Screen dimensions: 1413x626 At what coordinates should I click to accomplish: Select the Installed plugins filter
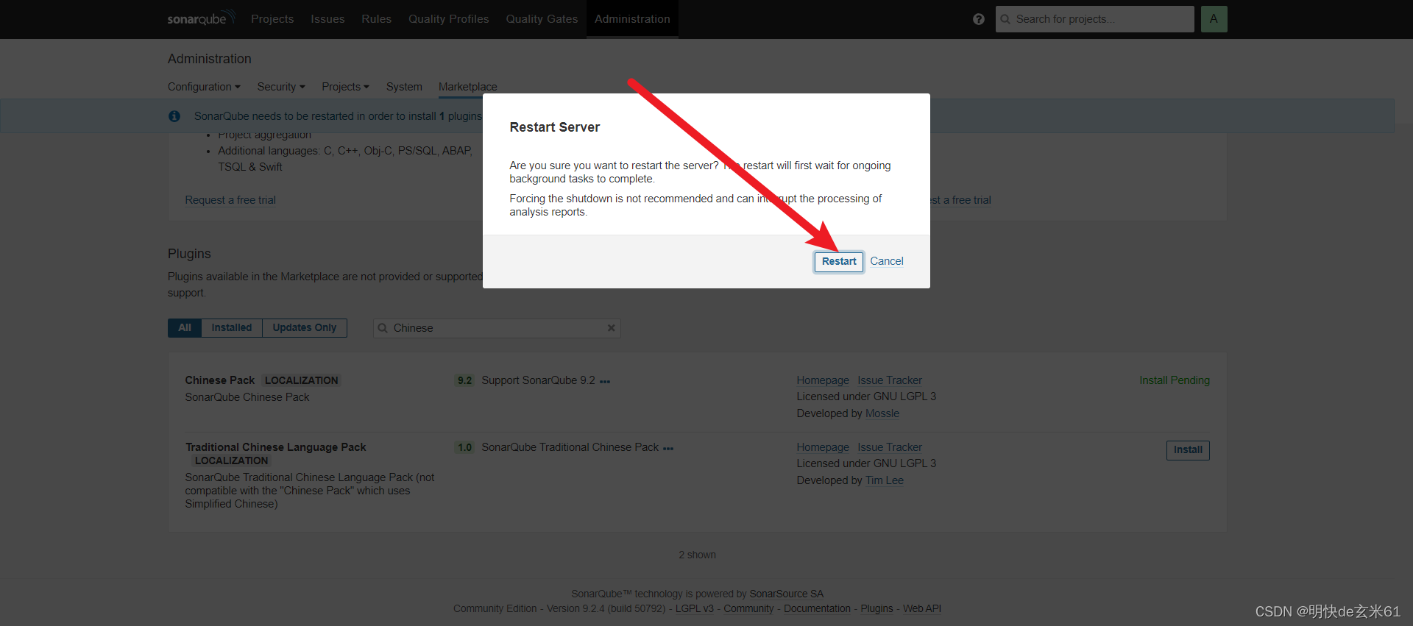click(x=232, y=328)
